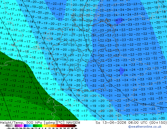Click the (00+150) forecast hour label
This screenshot has width=167, height=129.
point(158,123)
